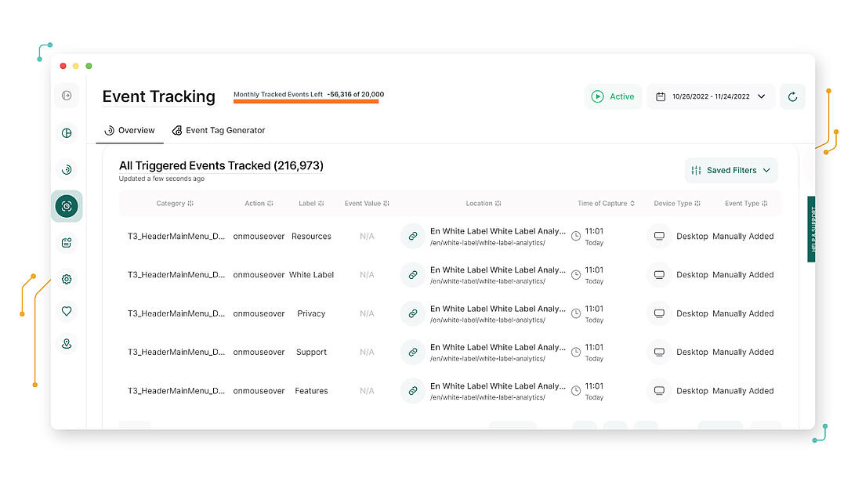Click link icon in Support row
This screenshot has width=862, height=485.
412,352
